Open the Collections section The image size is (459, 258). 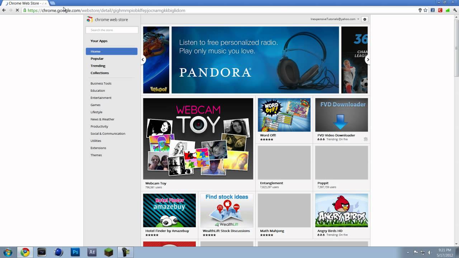coord(100,73)
